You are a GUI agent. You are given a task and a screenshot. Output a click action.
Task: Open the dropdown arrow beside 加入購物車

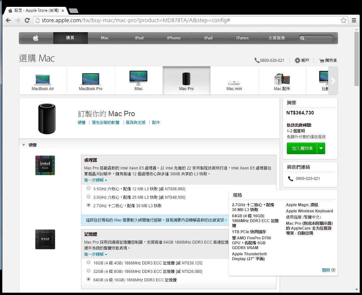click(x=321, y=148)
